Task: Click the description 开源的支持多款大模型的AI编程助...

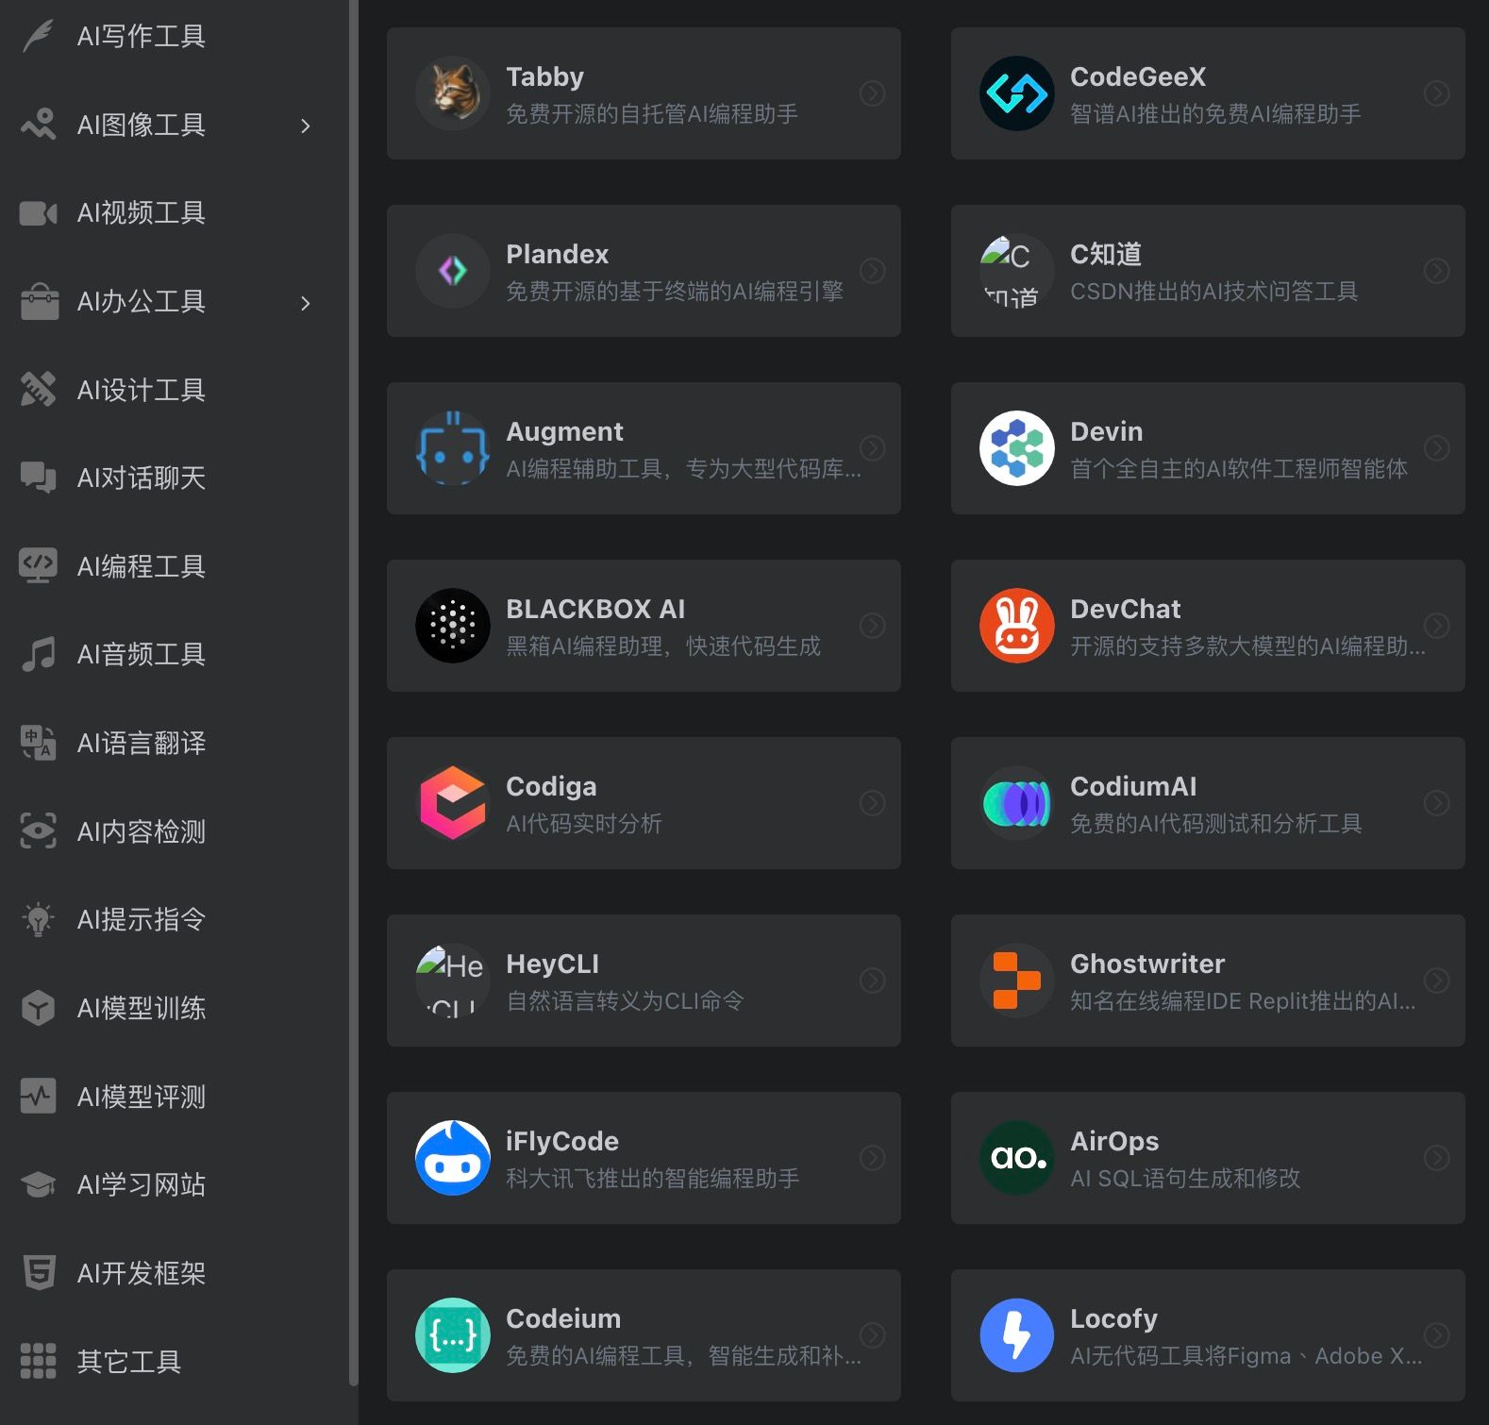Action: click(1247, 646)
